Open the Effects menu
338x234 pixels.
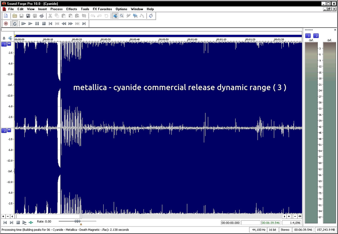click(x=72, y=9)
